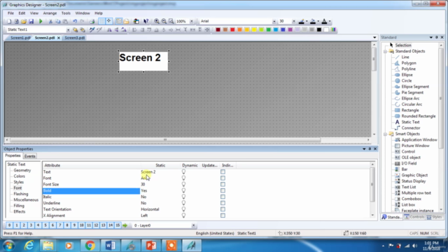Open the fill color bucket tool
The image size is (448, 252).
coord(313,22)
